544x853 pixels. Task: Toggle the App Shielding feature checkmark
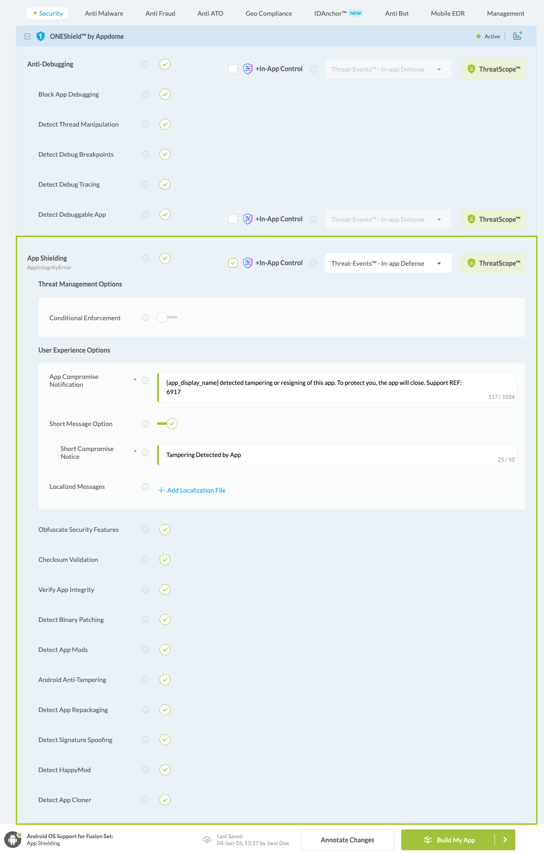[x=165, y=258]
